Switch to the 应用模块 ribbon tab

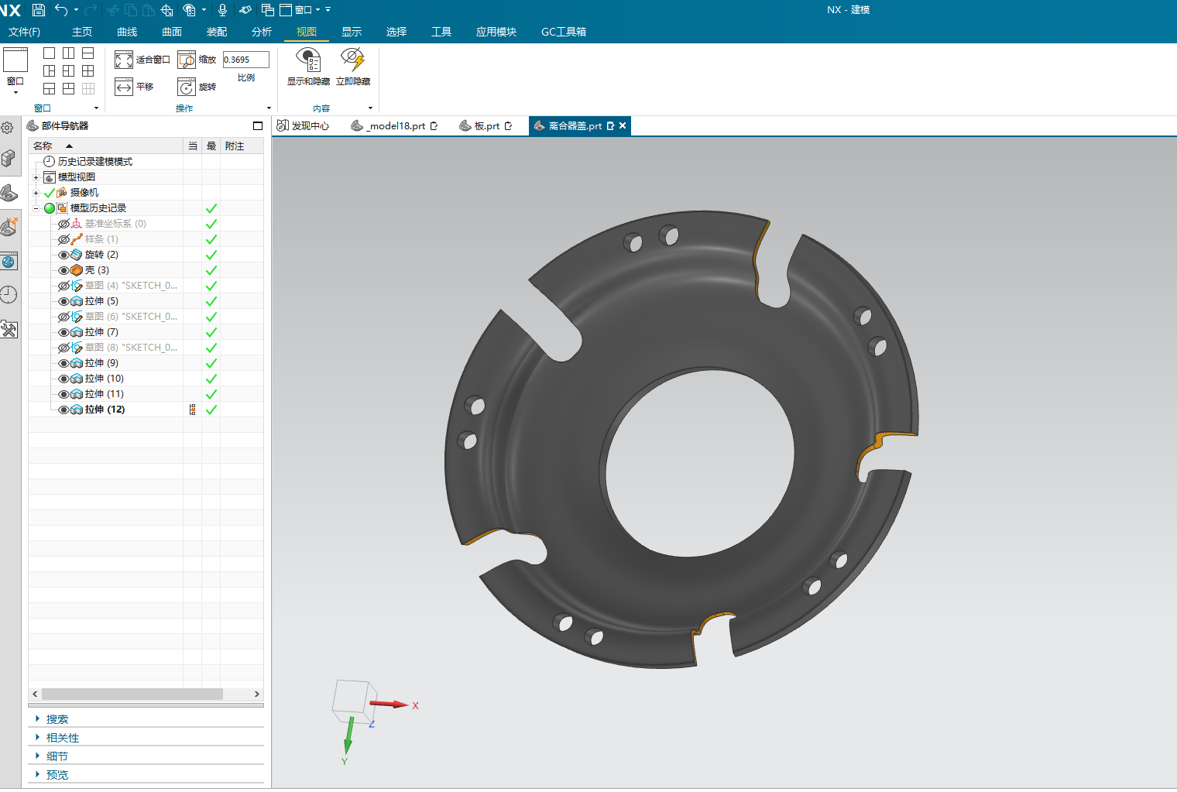coord(496,32)
